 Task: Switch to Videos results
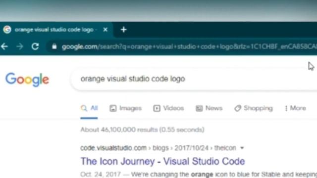168,108
